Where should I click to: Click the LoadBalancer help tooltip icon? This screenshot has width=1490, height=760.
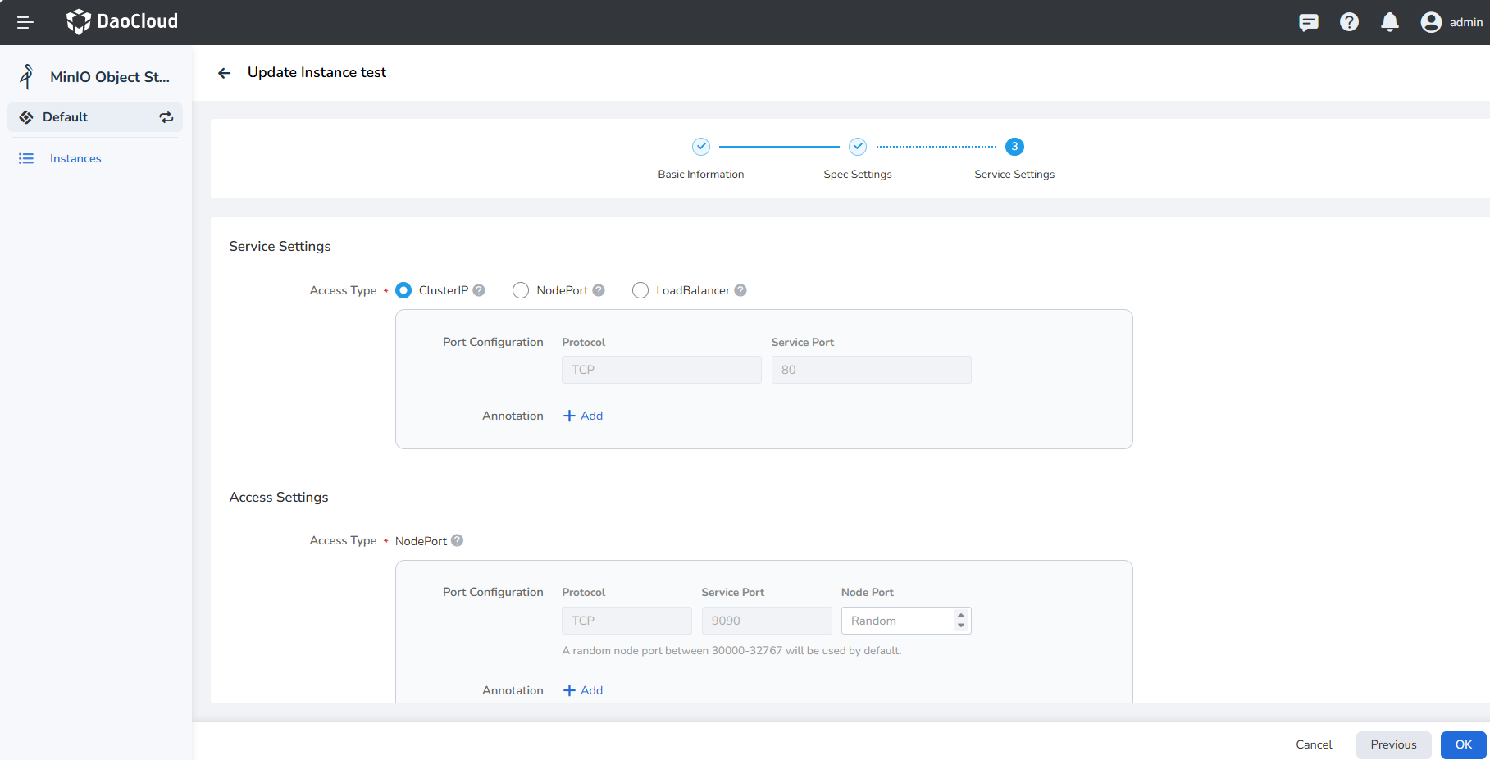(x=740, y=290)
